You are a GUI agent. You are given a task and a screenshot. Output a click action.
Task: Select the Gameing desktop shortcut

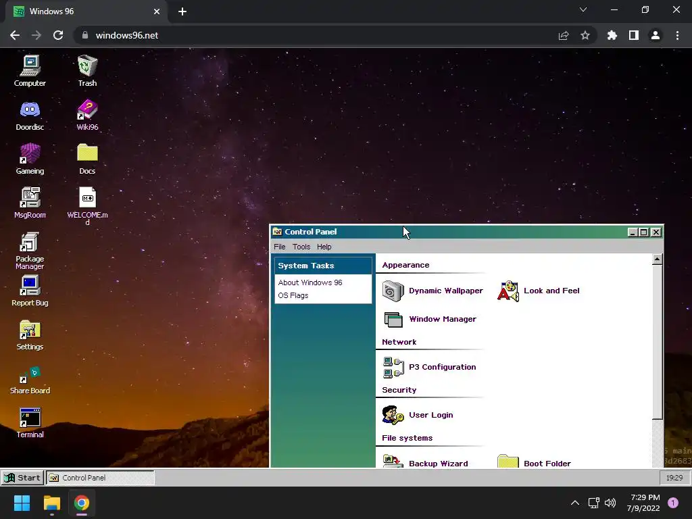pos(30,159)
